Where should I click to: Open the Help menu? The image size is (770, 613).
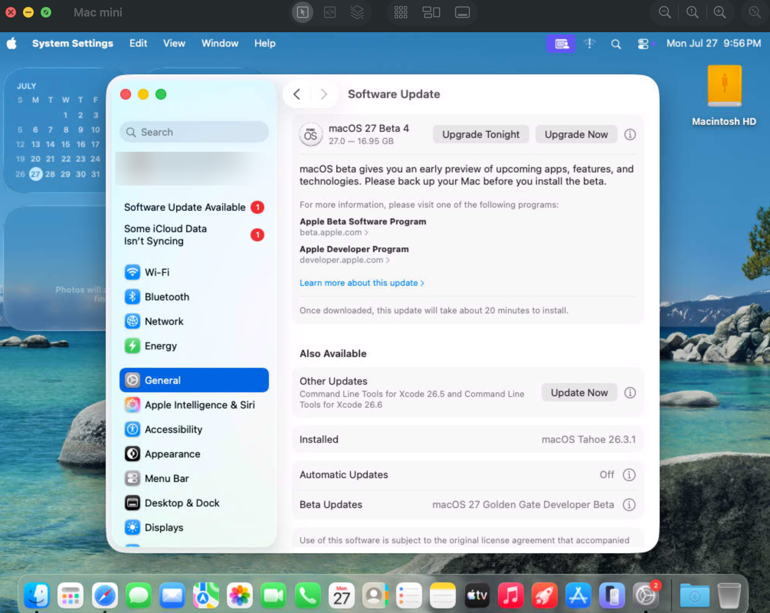point(265,43)
